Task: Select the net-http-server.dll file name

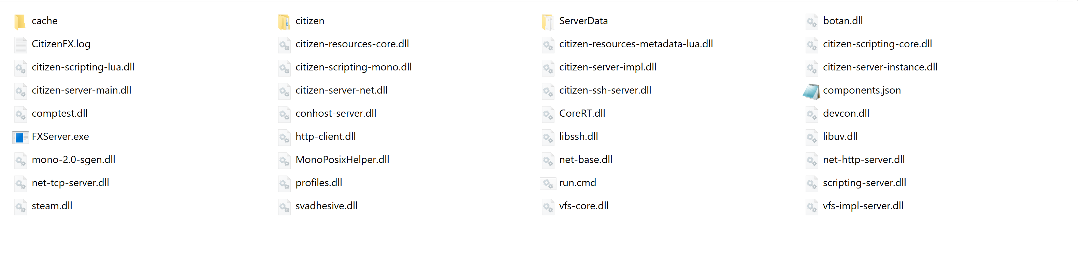Action: (x=864, y=160)
